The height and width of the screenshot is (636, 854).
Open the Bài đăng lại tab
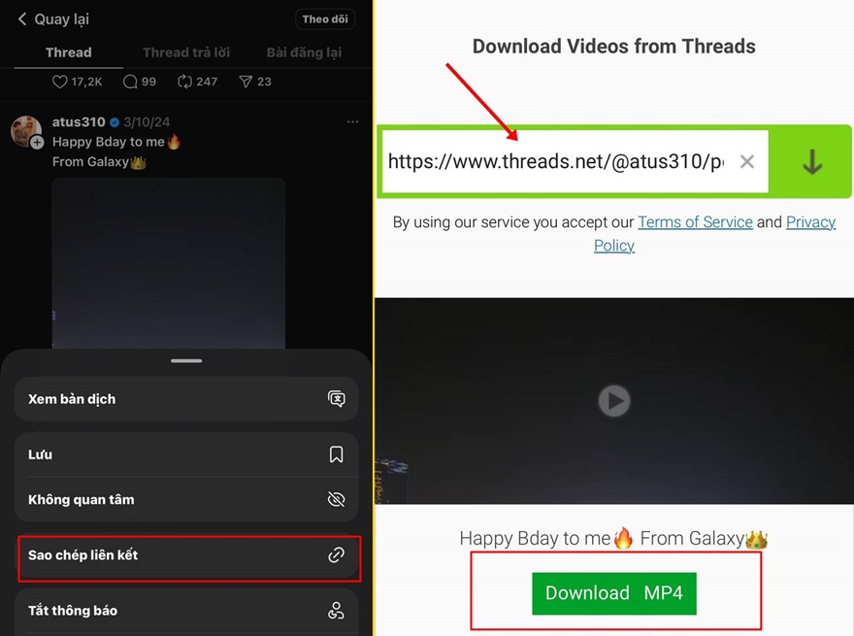coord(304,52)
